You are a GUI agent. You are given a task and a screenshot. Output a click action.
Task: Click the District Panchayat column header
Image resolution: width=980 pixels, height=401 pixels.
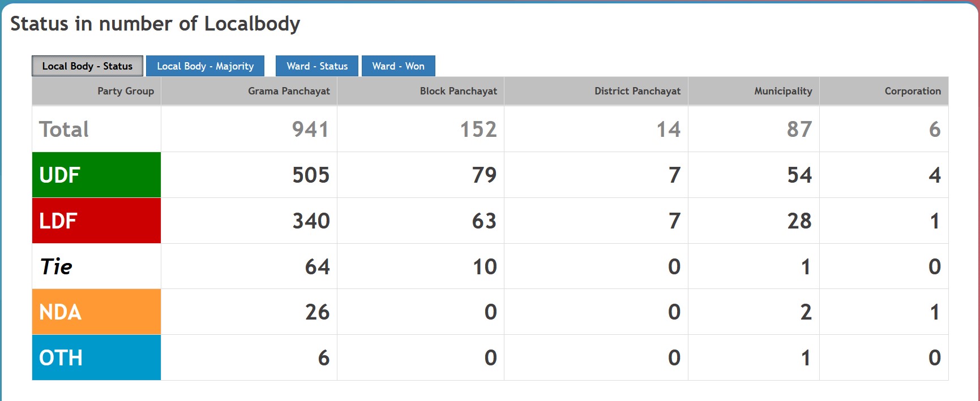tap(637, 91)
